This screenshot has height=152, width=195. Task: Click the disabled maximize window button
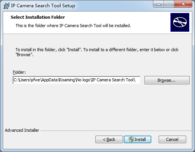[169, 4]
